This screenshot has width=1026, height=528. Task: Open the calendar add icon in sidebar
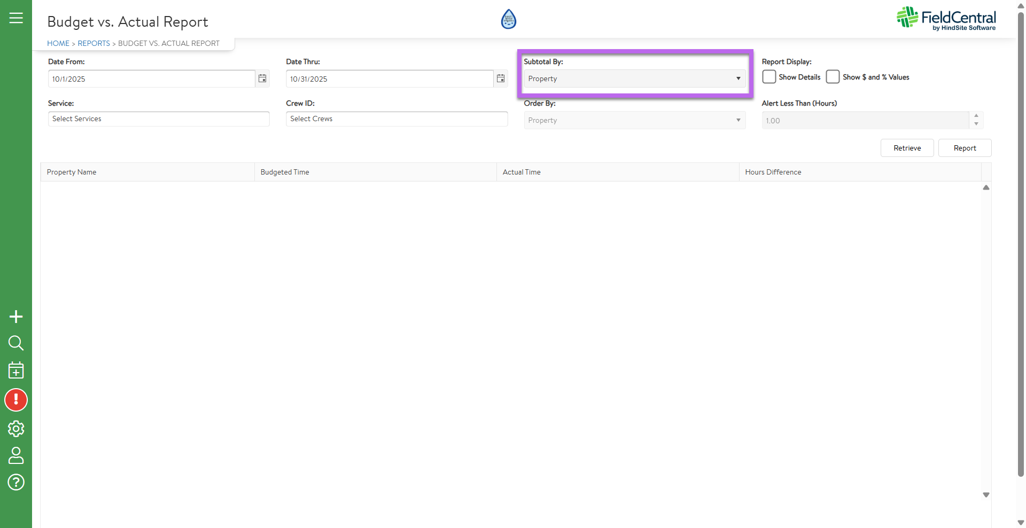click(x=16, y=370)
